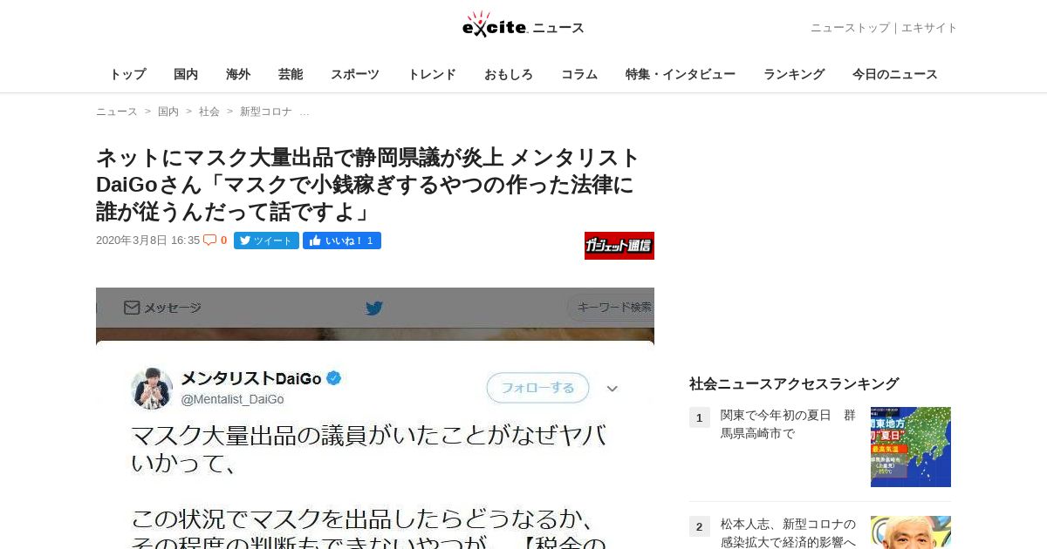Open the thumbnail for rank 2 article

coord(911,532)
